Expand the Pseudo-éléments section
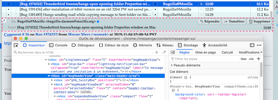 tap(172, 65)
